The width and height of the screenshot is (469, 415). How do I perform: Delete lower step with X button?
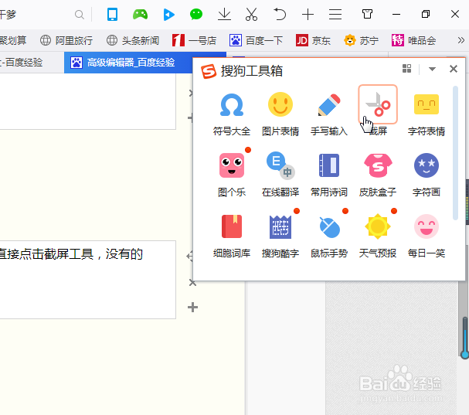tap(192, 282)
